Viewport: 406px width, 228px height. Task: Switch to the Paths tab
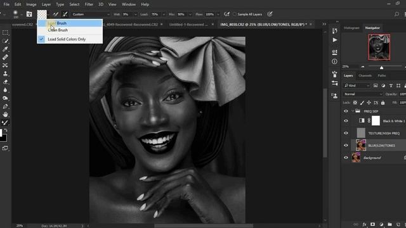(382, 76)
